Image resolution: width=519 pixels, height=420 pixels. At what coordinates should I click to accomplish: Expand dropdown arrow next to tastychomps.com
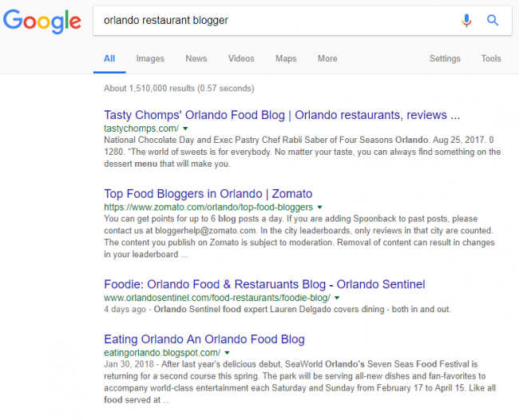(185, 129)
